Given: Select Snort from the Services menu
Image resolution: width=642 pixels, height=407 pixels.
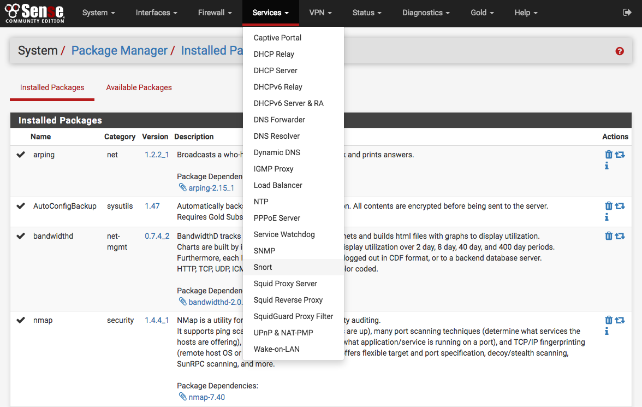Looking at the screenshot, I should [263, 267].
